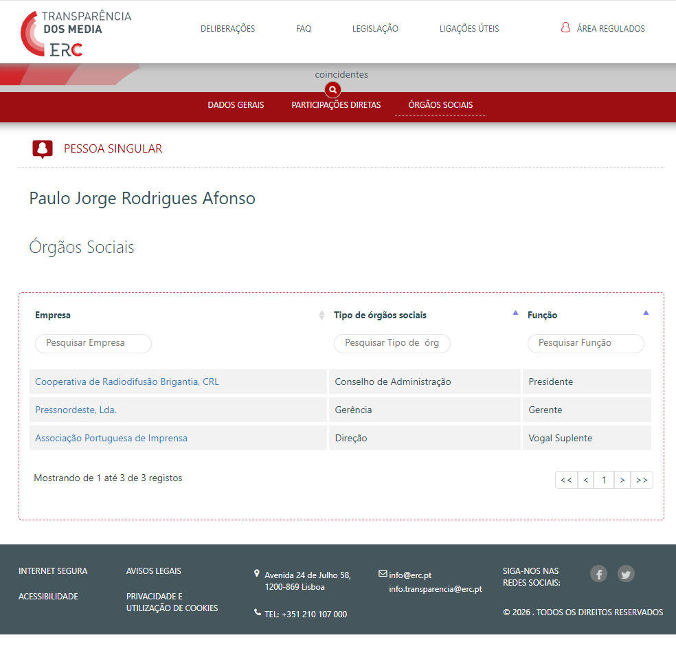This screenshot has height=653, width=676.
Task: Open Pressnordeste, Lda. company link
Action: pos(76,410)
